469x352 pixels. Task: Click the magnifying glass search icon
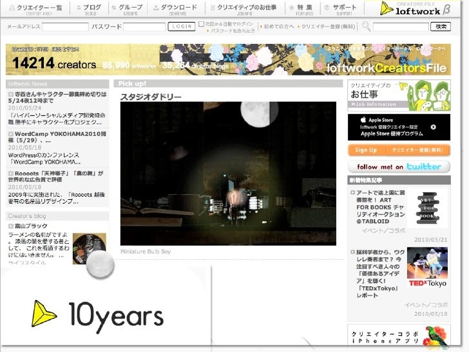point(366,26)
